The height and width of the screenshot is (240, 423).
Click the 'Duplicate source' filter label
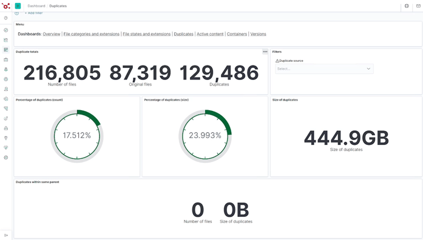pyautogui.click(x=291, y=61)
